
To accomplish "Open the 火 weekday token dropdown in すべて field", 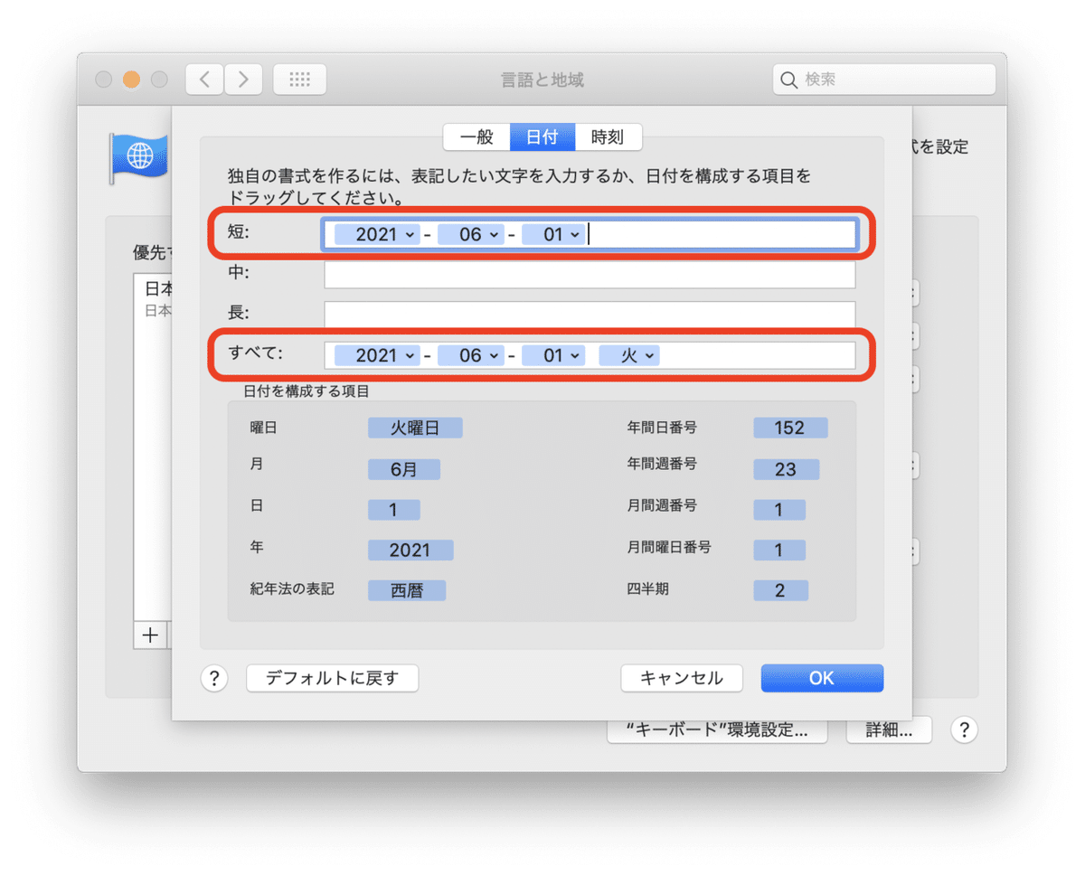I will (x=629, y=355).
